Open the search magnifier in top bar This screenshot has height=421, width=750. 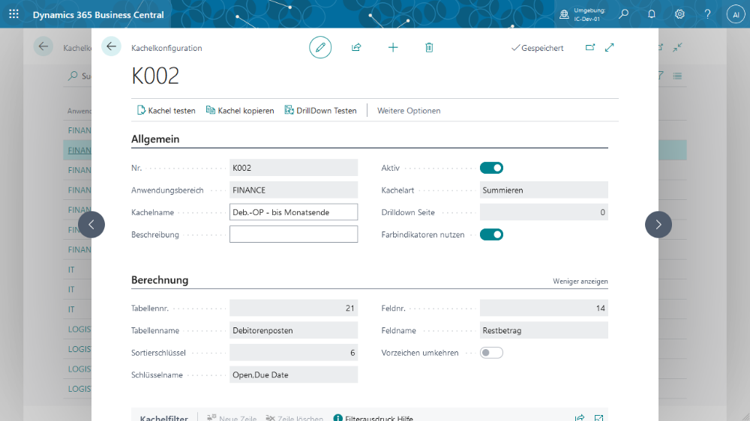pos(624,14)
